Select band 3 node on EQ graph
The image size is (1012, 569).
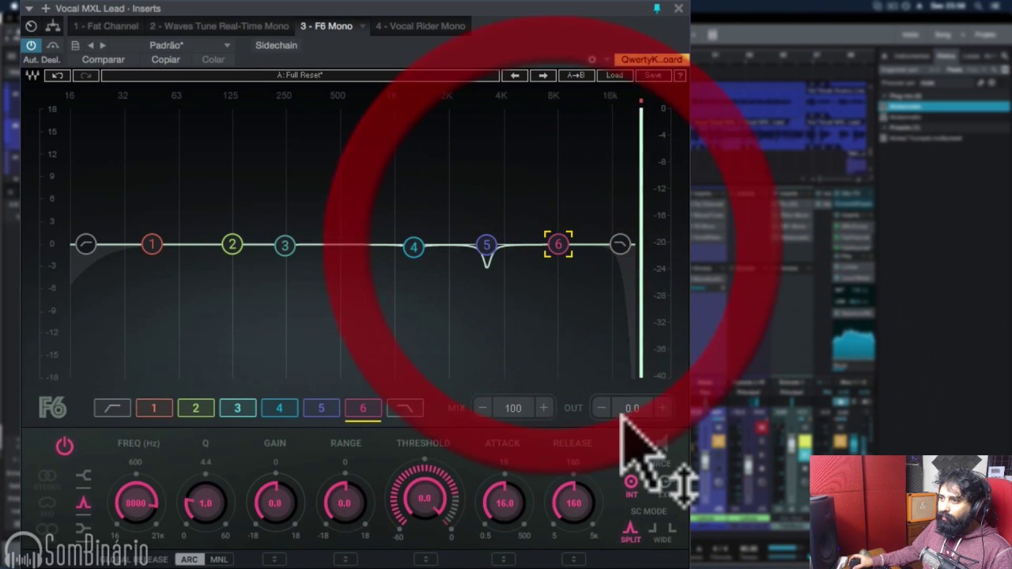pyautogui.click(x=285, y=245)
